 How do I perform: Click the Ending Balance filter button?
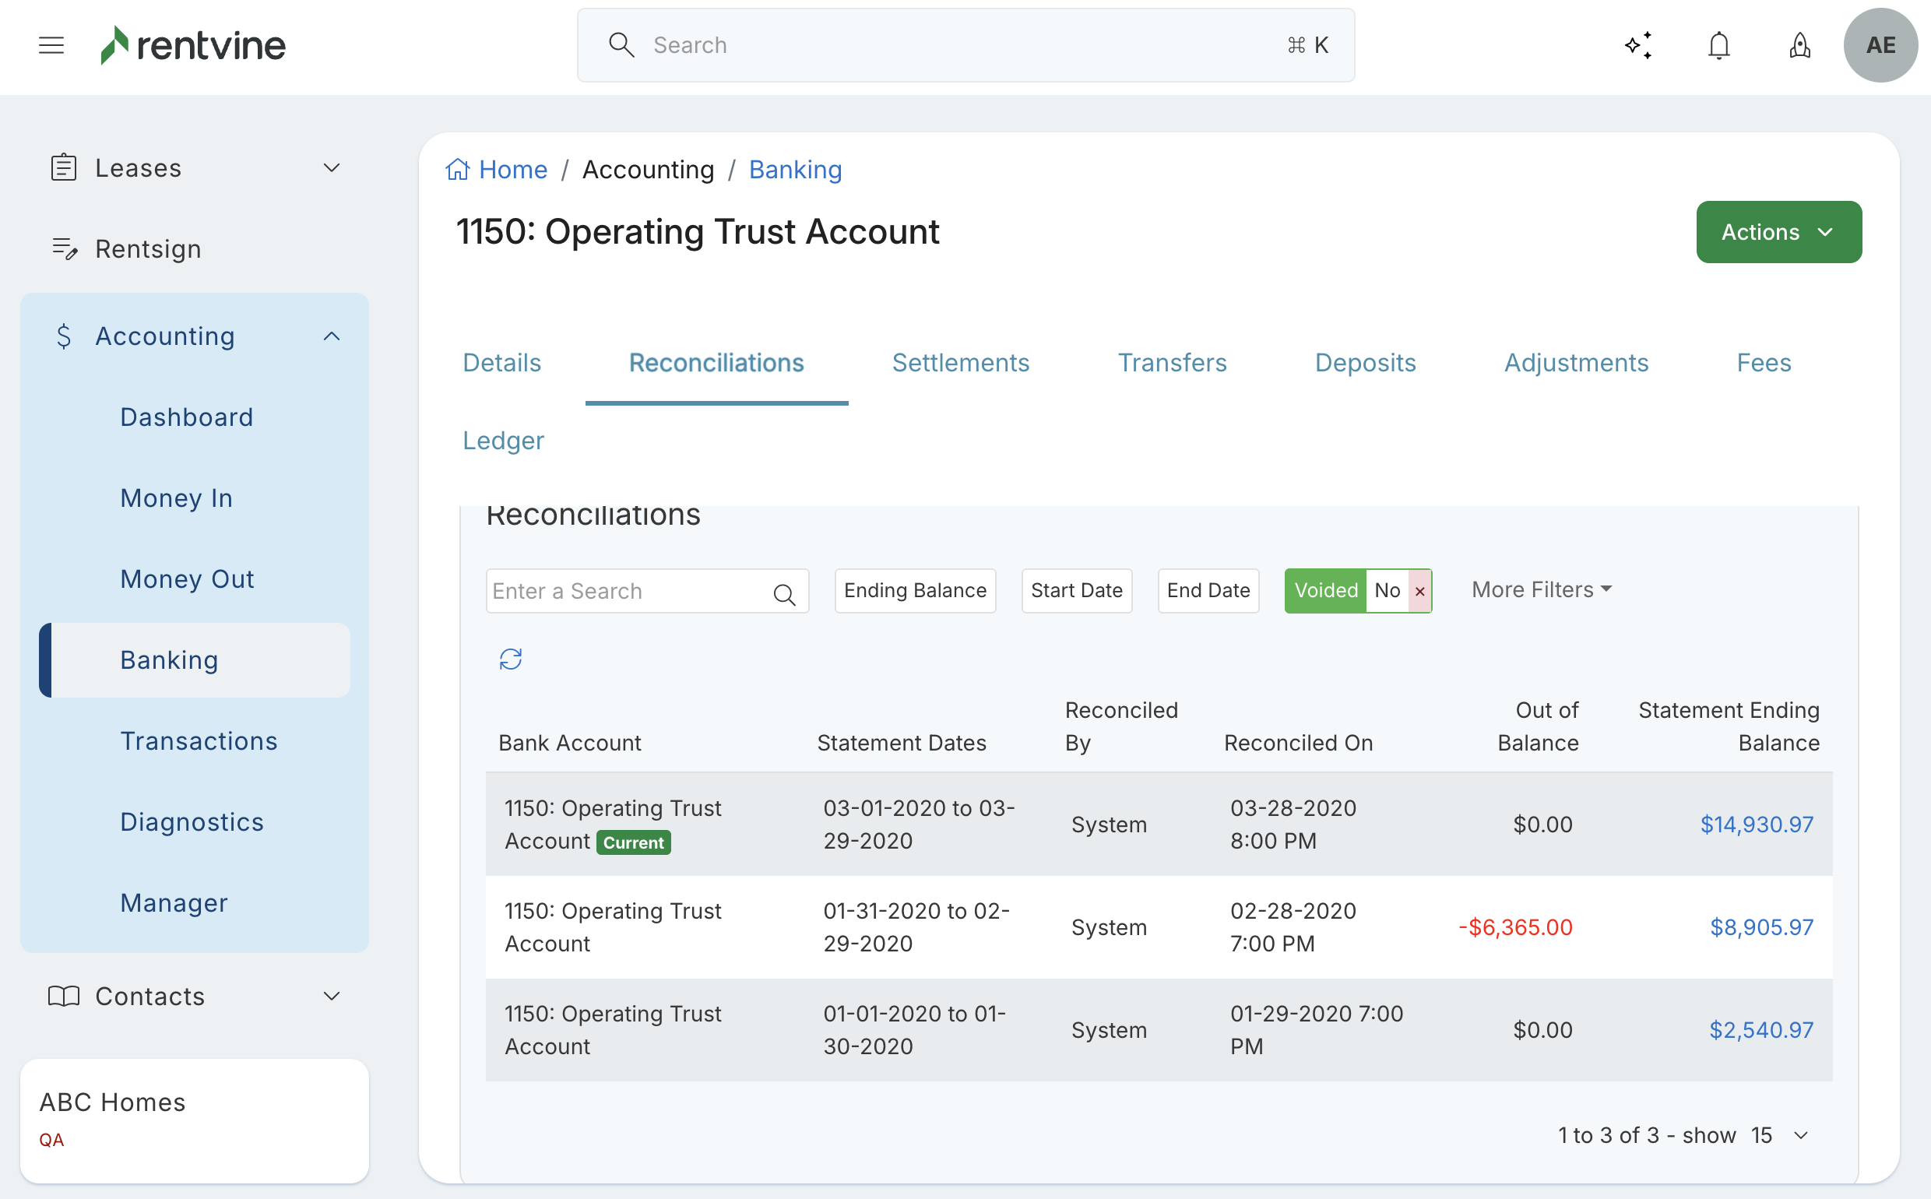pos(914,591)
